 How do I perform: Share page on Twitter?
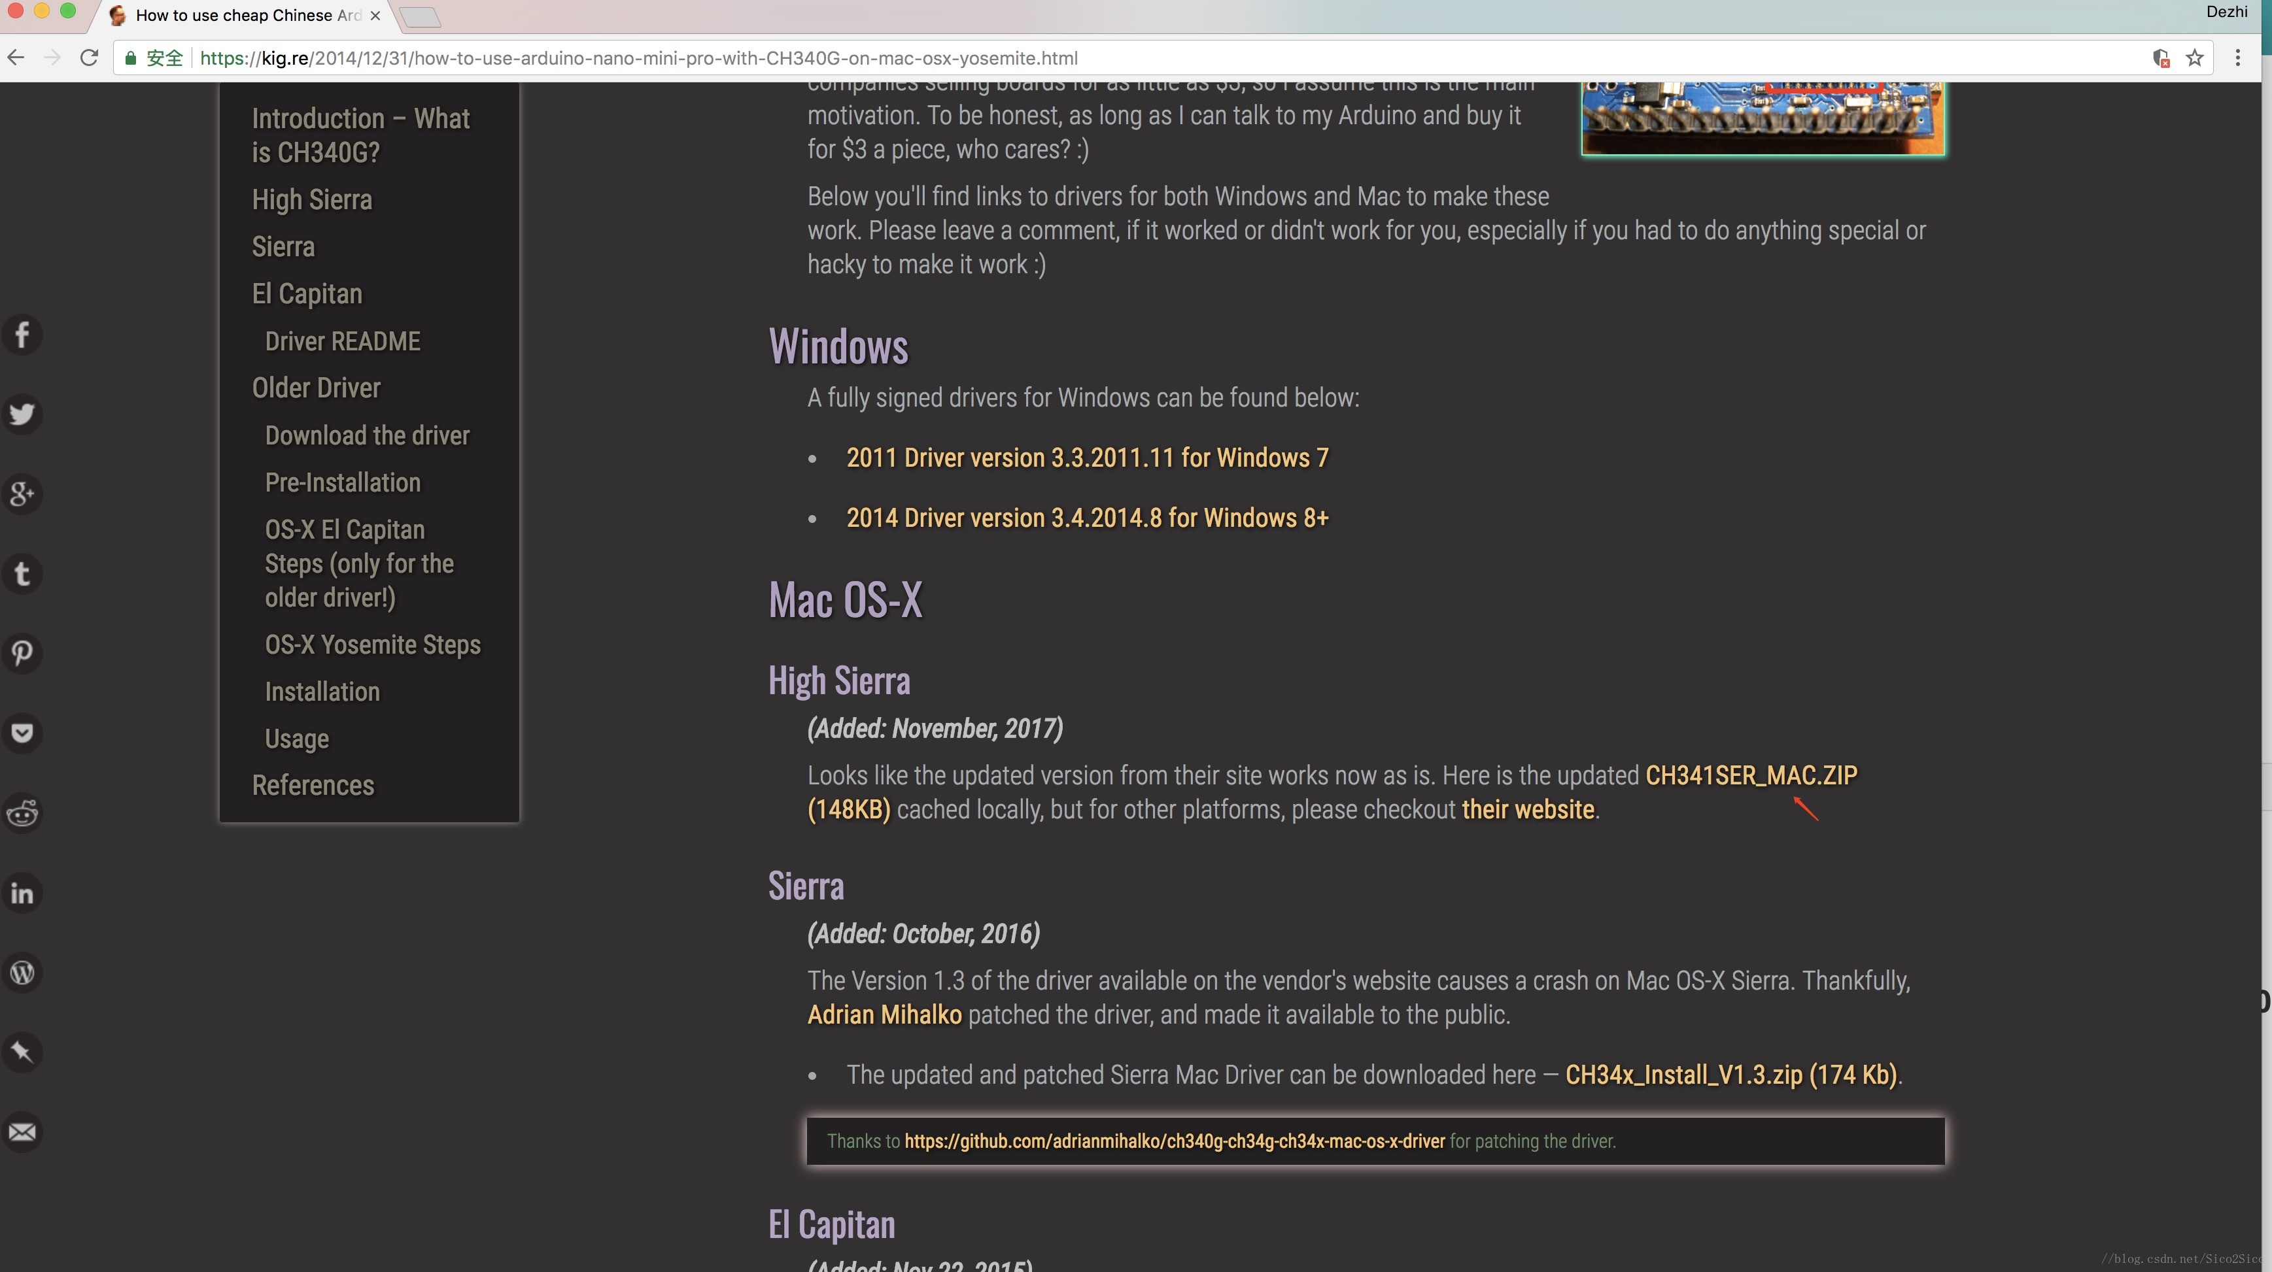click(x=22, y=414)
